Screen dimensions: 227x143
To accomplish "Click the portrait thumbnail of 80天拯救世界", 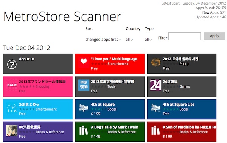I will coord(12,131).
